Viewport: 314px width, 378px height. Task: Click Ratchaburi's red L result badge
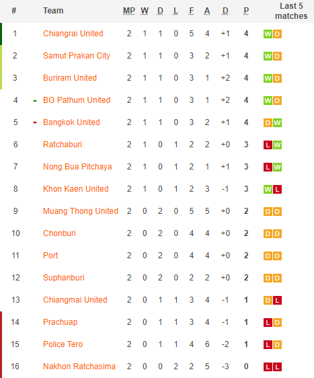[x=268, y=145]
